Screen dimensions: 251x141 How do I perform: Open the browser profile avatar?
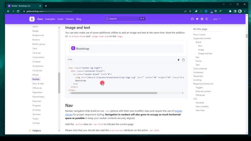240,11
